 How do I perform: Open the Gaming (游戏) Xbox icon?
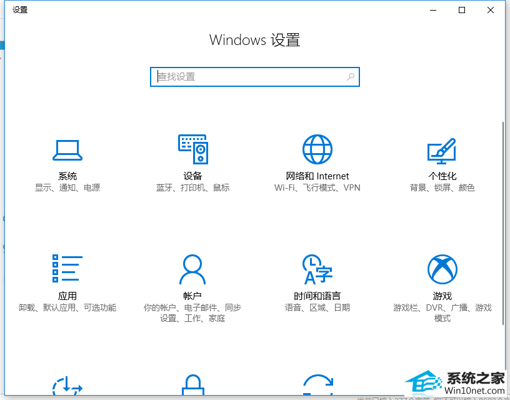coord(442,269)
